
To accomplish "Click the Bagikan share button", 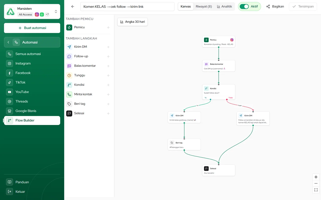I will point(275,6).
